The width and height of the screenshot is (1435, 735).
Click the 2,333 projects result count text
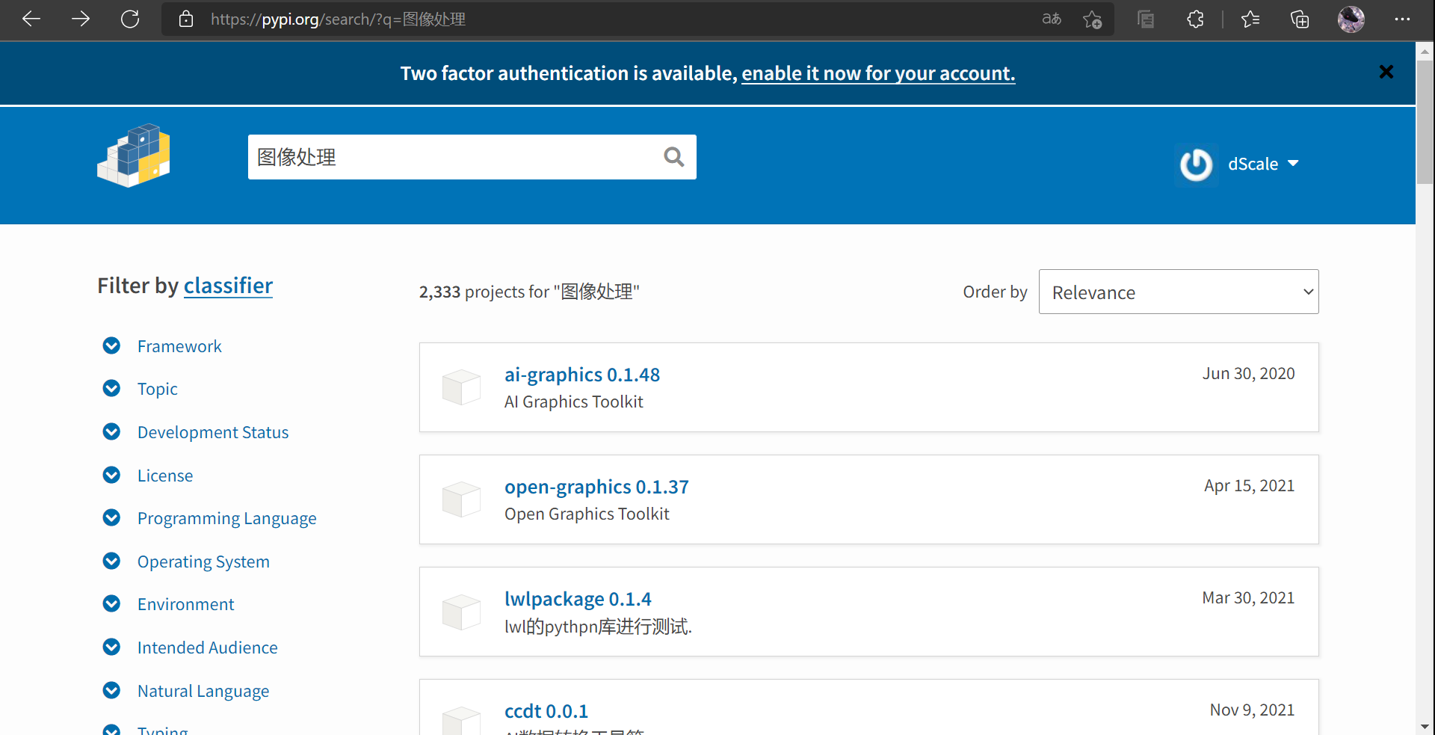[x=529, y=292]
